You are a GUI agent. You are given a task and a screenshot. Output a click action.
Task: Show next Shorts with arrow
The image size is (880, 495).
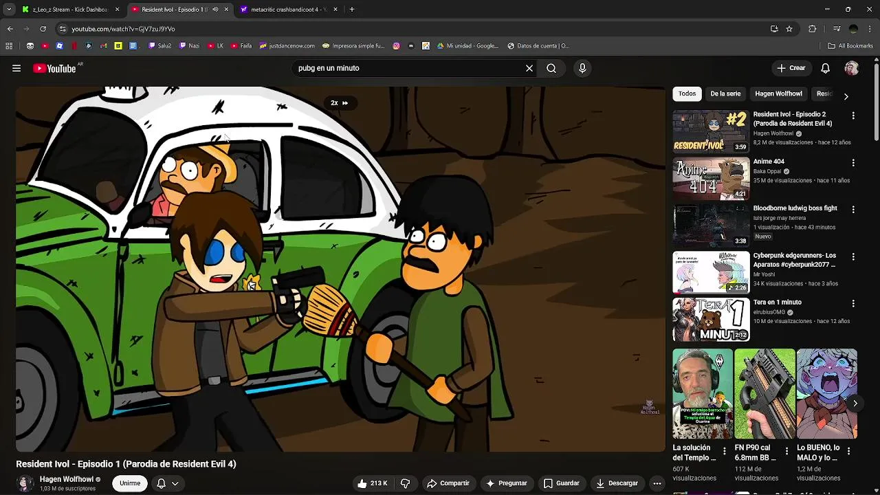point(855,404)
